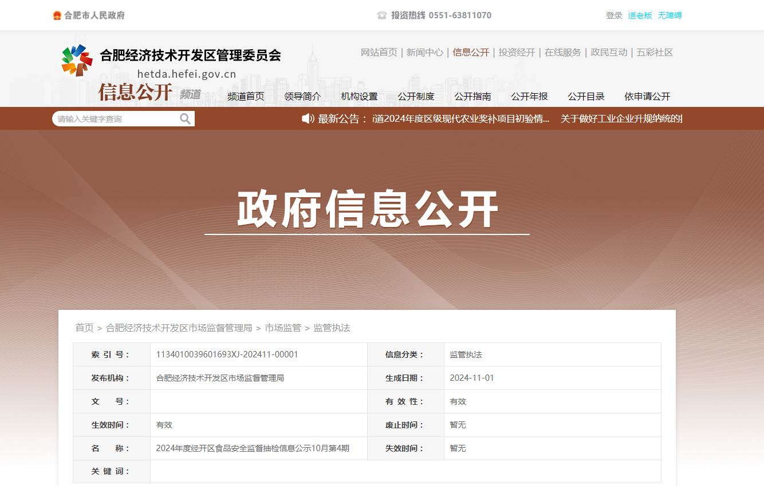
Task: Open the 公开年报 tab
Action: tap(529, 96)
